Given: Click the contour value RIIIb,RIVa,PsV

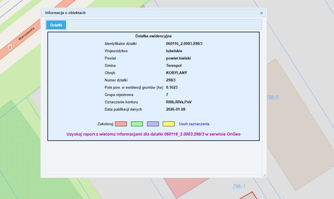Looking at the screenshot, I should [x=179, y=102].
